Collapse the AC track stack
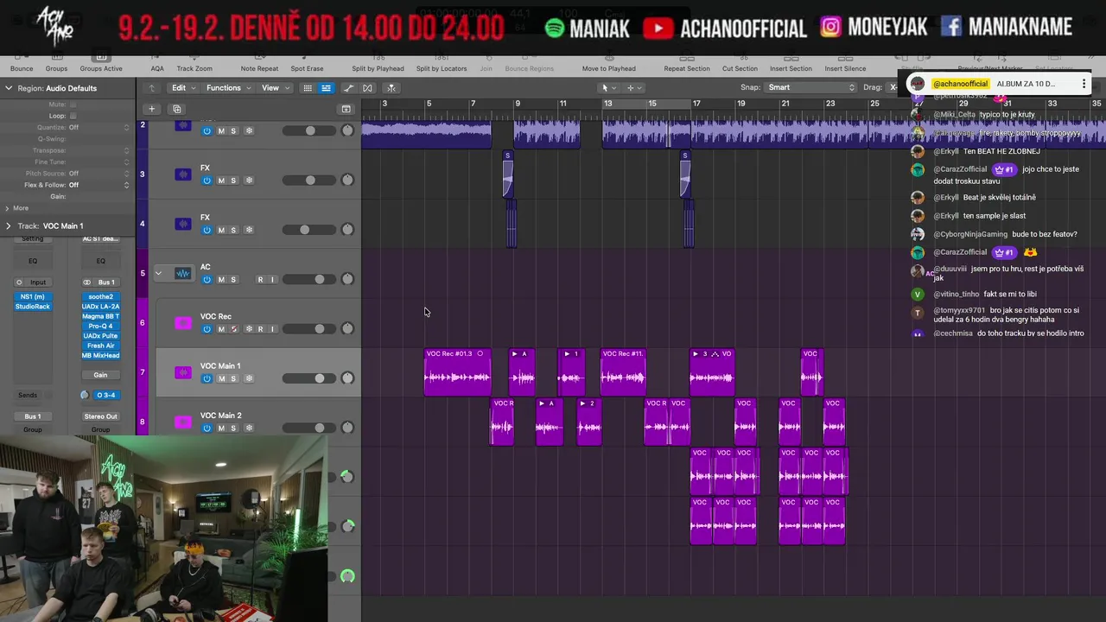This screenshot has height=622, width=1106. [x=158, y=274]
